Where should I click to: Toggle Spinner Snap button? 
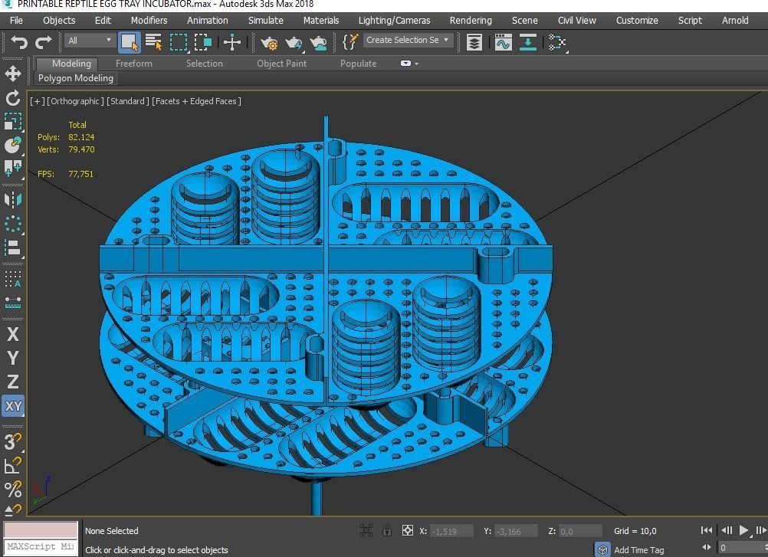[13, 510]
